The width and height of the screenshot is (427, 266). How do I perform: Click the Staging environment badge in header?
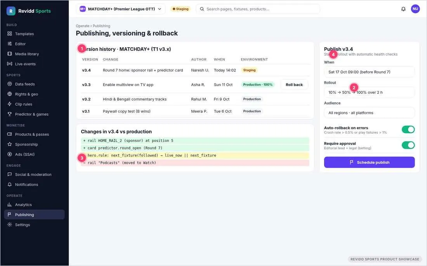pos(181,9)
